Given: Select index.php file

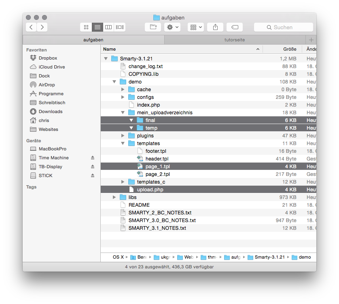Looking at the screenshot, I should tap(208, 105).
